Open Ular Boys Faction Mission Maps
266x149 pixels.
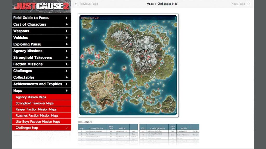point(42,122)
